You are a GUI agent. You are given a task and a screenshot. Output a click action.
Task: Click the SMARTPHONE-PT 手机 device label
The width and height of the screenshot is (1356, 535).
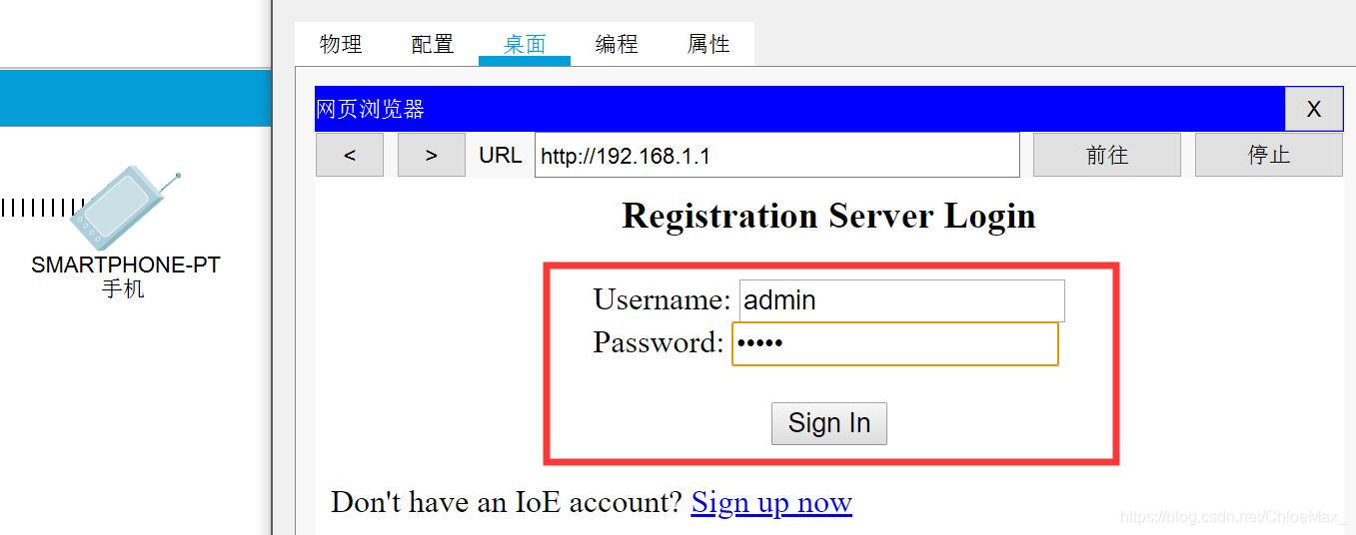click(x=125, y=277)
